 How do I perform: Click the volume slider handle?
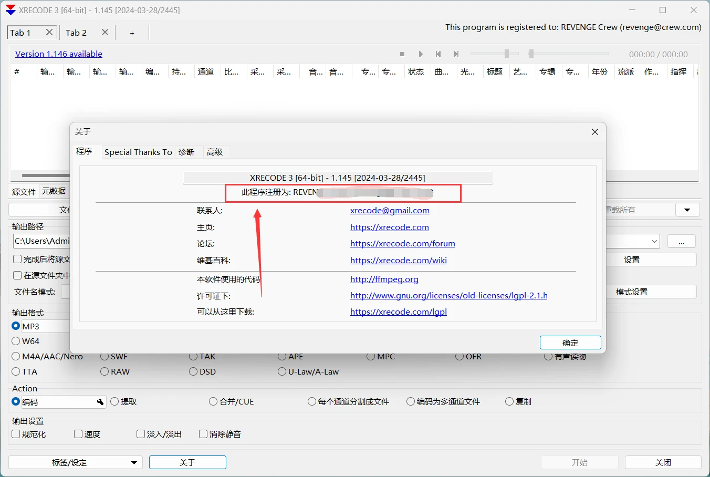[507, 54]
